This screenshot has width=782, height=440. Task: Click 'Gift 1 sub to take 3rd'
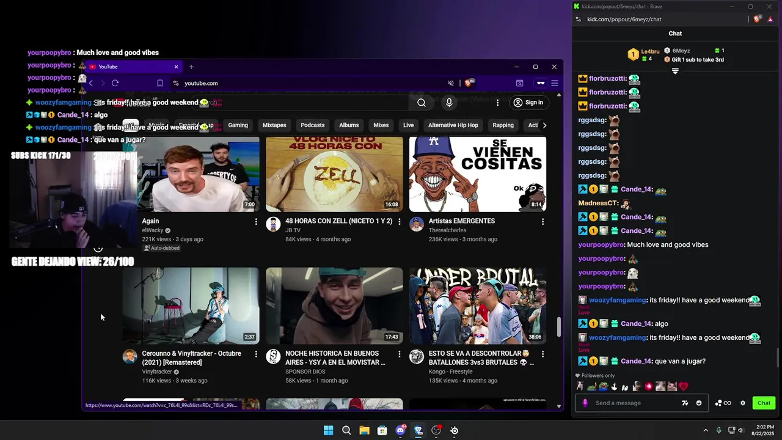point(698,59)
